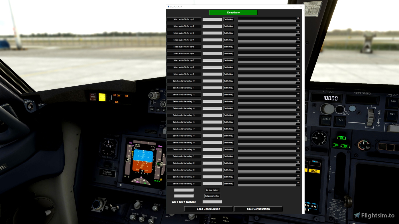Click Set hotkey for key 17
This screenshot has height=224, width=399.
(229, 129)
